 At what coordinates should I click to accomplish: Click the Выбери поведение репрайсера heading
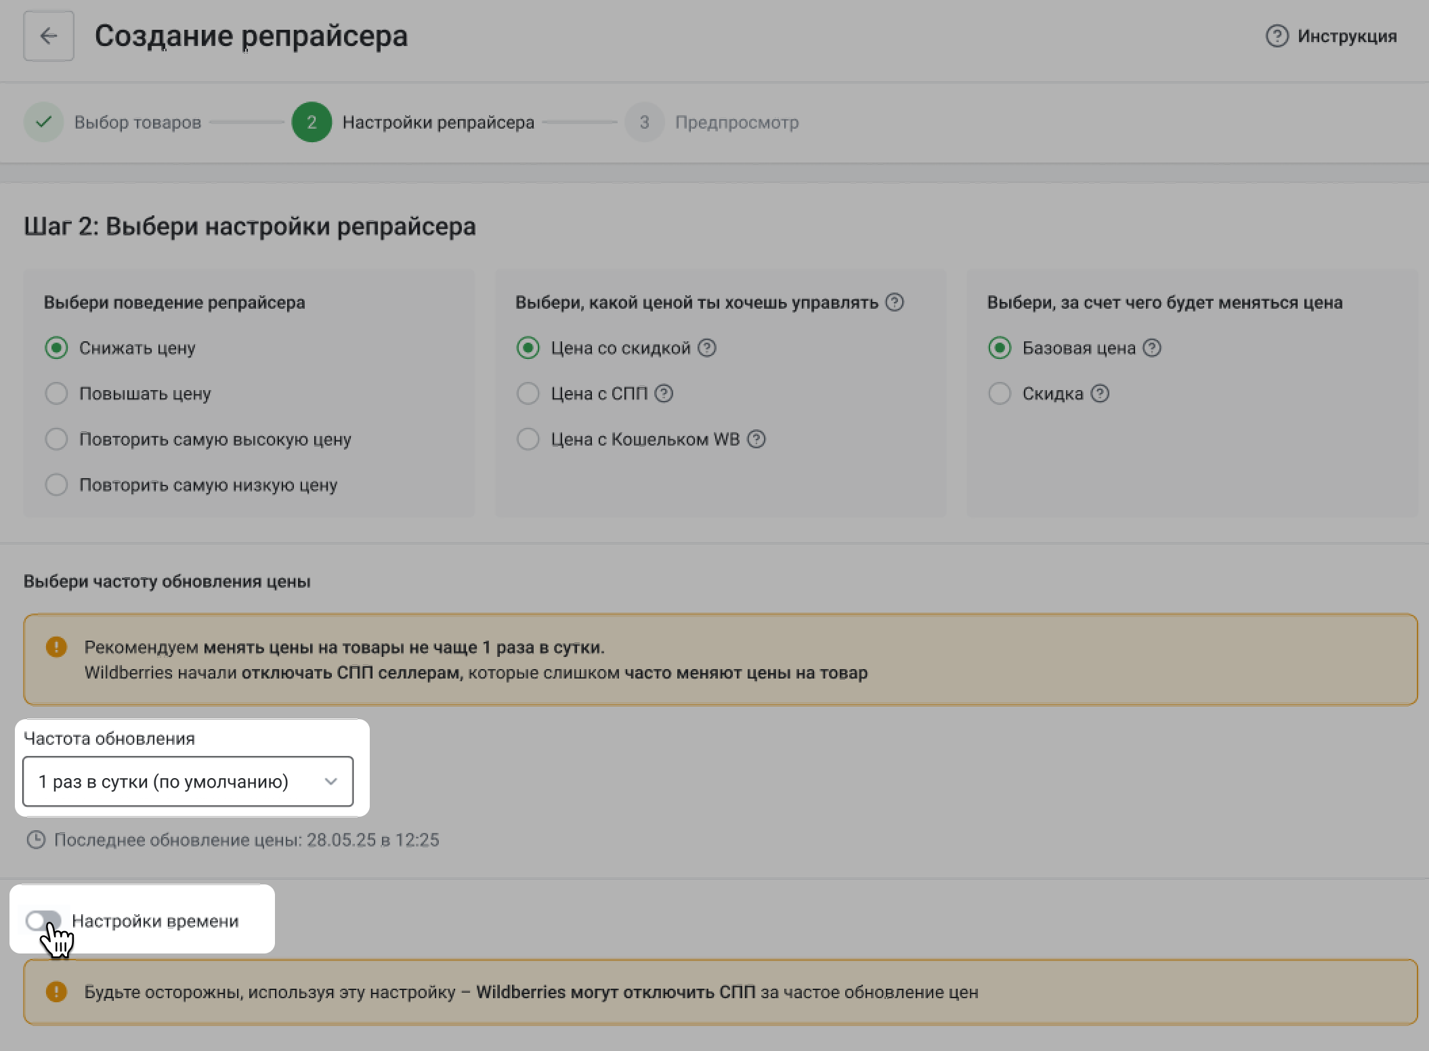(x=175, y=303)
